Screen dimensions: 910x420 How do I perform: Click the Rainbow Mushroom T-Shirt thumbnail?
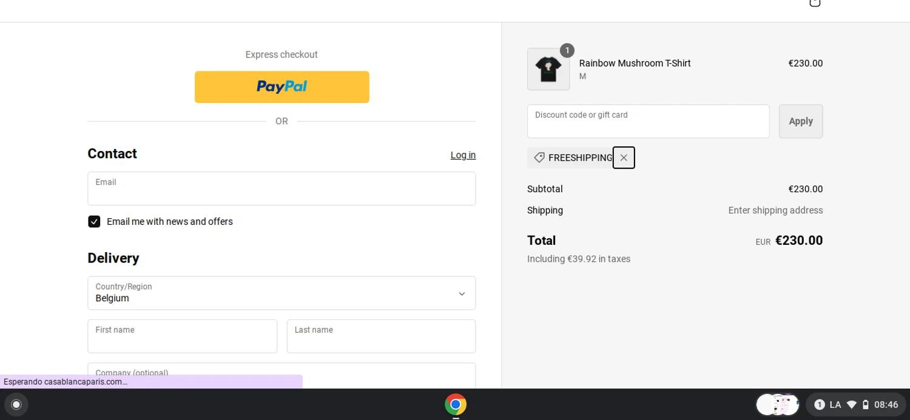[x=548, y=69]
